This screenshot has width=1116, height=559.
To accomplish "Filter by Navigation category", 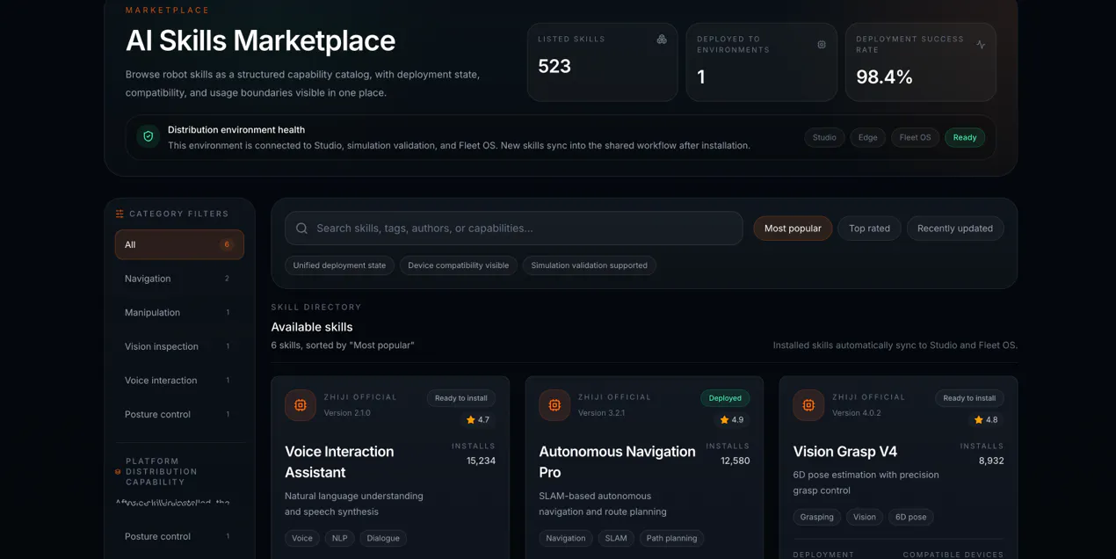I will [x=179, y=279].
